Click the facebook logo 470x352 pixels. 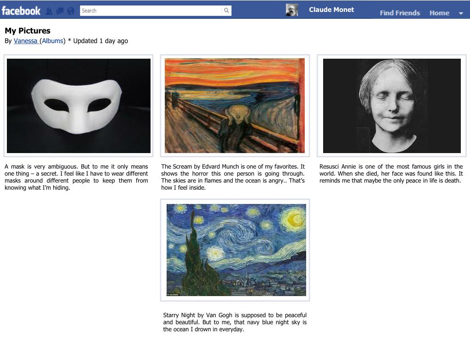point(21,11)
